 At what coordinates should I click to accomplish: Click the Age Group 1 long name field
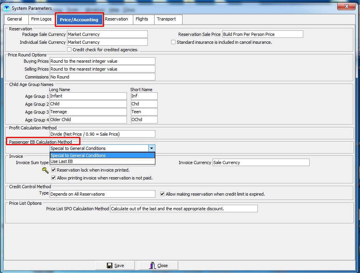coord(88,96)
